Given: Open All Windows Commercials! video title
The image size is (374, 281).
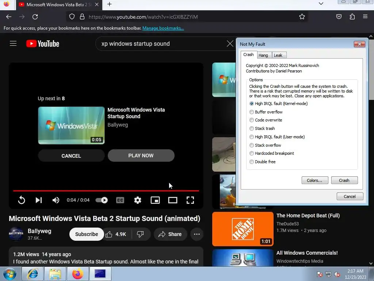Looking at the screenshot, I should tap(307, 253).
